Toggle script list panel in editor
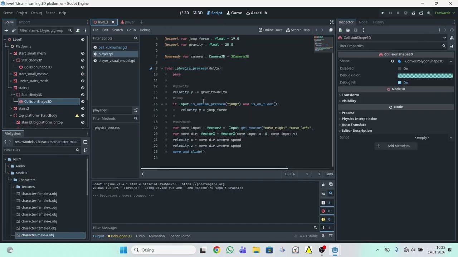 click(x=142, y=174)
